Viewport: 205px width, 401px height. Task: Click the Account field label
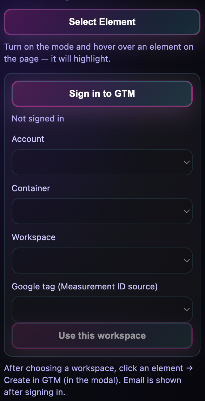28,139
